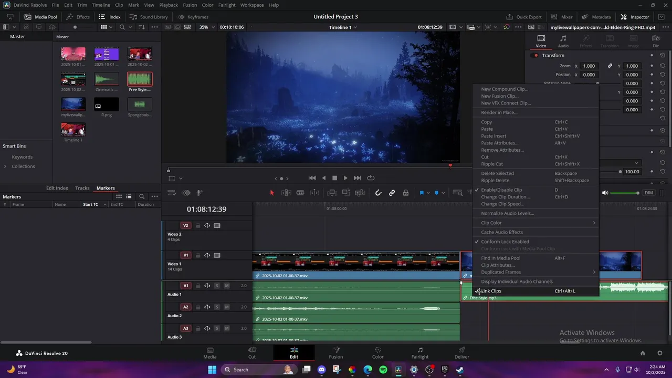This screenshot has width=672, height=378.
Task: Add a blue marker on timeline
Action: (436, 193)
